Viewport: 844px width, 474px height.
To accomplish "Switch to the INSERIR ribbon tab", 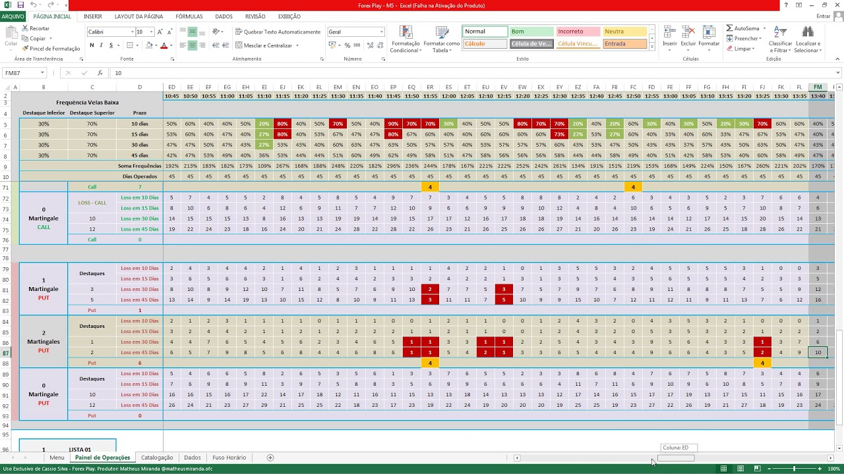I will coord(93,16).
